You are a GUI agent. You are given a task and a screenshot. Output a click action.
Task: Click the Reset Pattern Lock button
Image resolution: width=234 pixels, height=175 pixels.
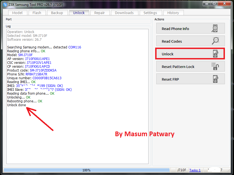coord(190,66)
